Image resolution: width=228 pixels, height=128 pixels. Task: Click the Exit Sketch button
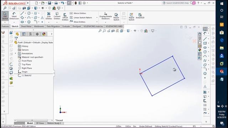5,16
